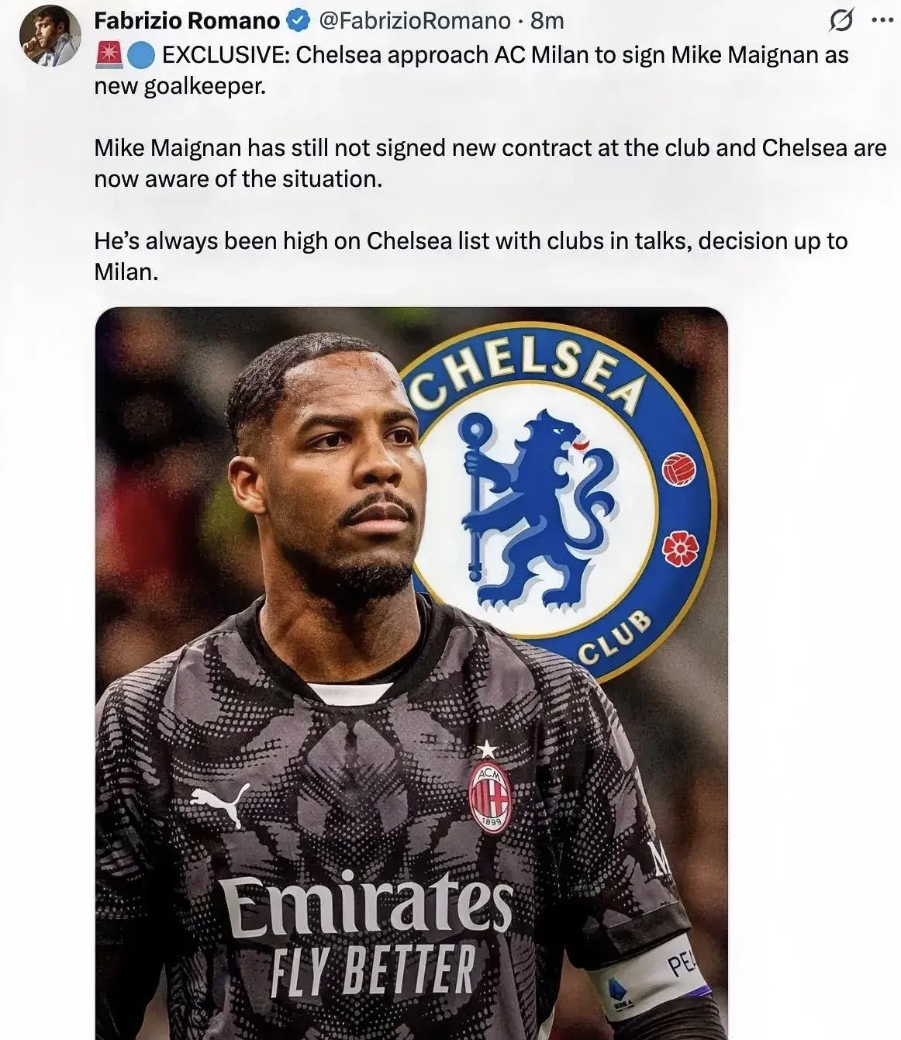Click the blue circle emoji before EXCLUSIVE
The height and width of the screenshot is (1040, 901).
point(140,55)
